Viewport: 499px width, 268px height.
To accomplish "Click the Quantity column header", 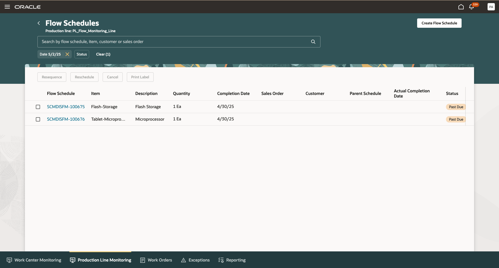I will point(181,93).
